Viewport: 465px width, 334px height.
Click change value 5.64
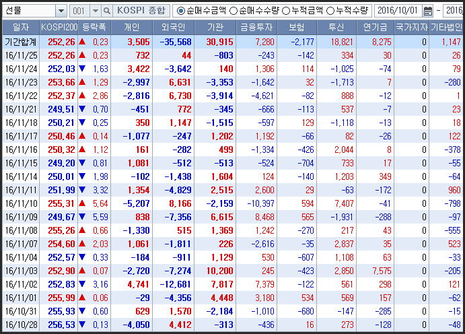click(x=100, y=203)
